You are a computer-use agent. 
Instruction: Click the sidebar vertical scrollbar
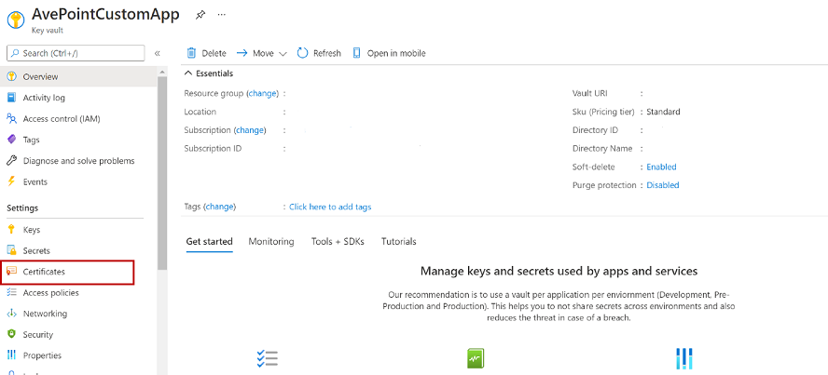162,167
